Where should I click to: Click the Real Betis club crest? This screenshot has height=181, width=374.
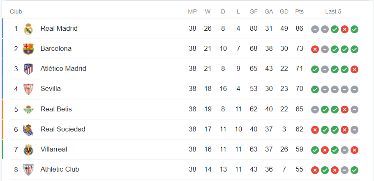(28, 109)
